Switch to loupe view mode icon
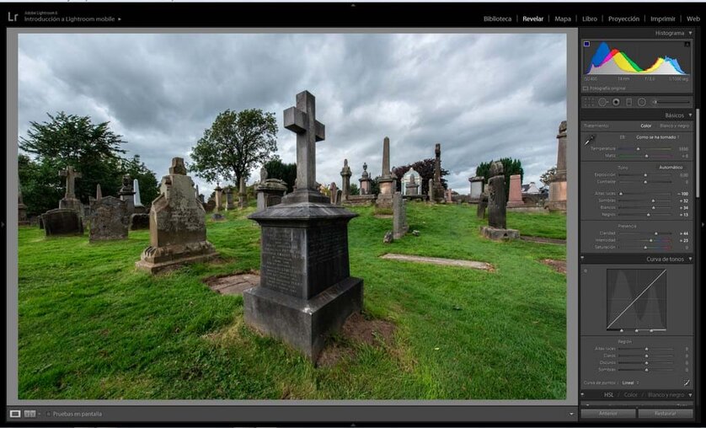 tap(15, 414)
